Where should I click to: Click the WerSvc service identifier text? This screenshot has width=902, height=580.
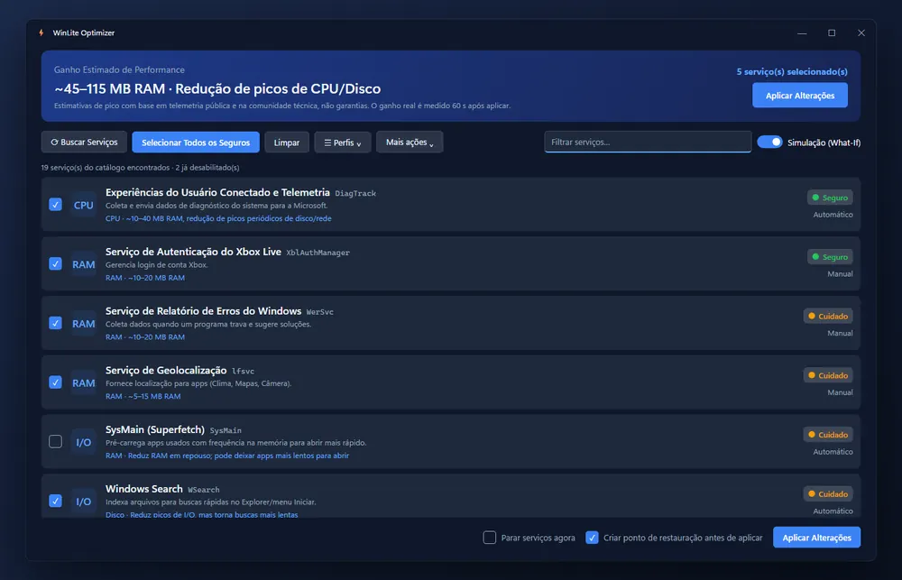(x=320, y=312)
